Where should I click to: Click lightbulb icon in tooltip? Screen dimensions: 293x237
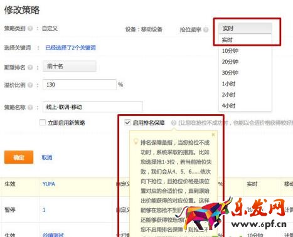click(136, 141)
